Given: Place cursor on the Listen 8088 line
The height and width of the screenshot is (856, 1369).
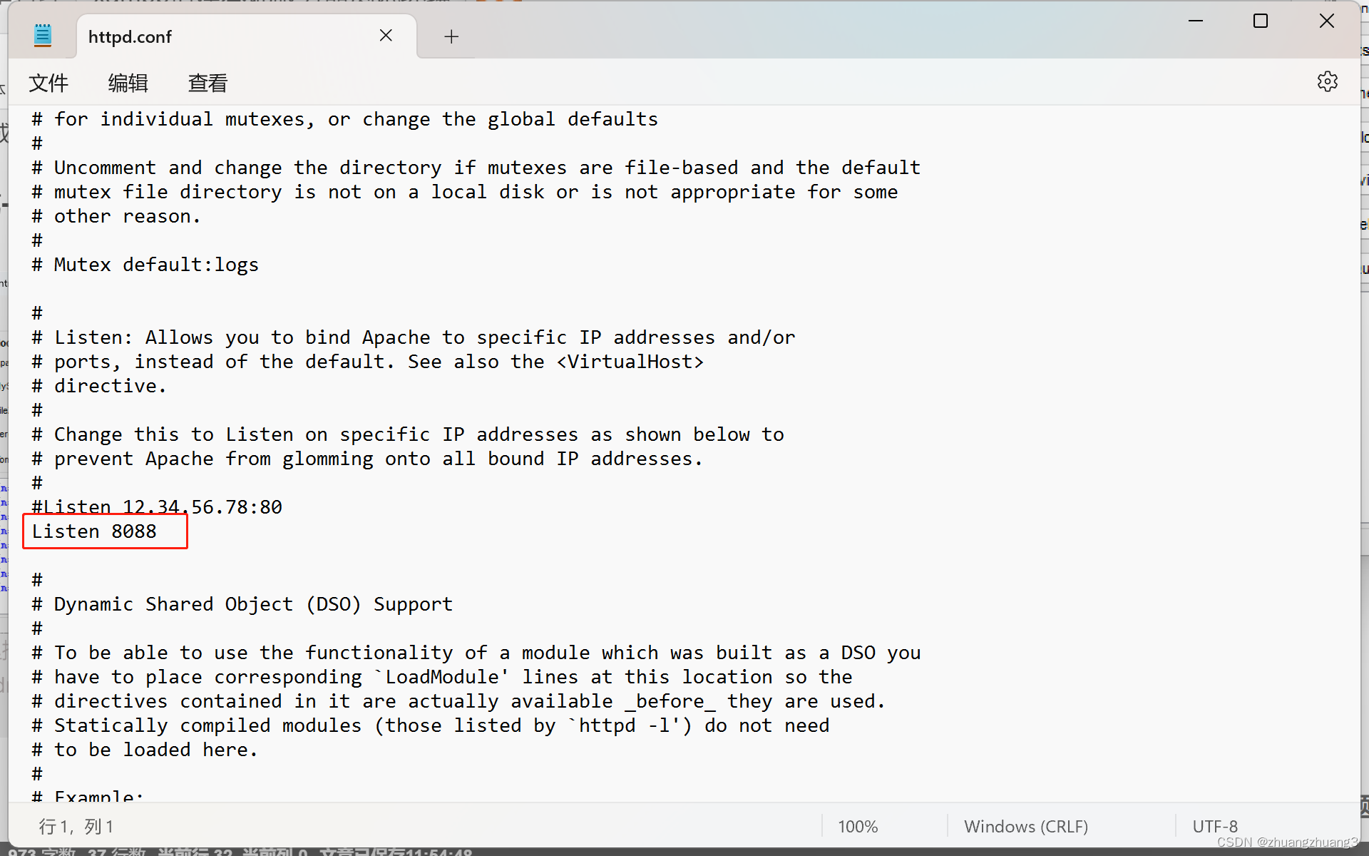Looking at the screenshot, I should pos(95,531).
